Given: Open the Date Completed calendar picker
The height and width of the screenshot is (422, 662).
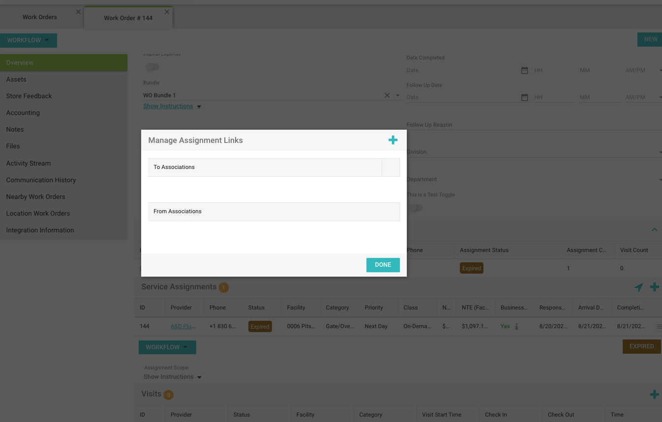Looking at the screenshot, I should (524, 70).
